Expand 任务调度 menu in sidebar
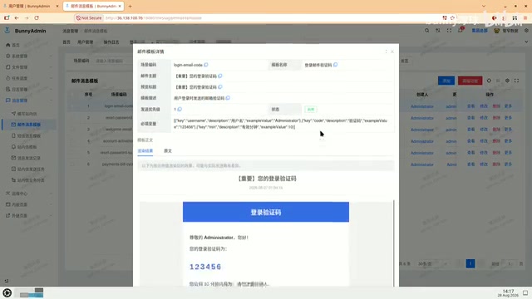Screen dimensions: 532x299 pyautogui.click(x=29, y=78)
